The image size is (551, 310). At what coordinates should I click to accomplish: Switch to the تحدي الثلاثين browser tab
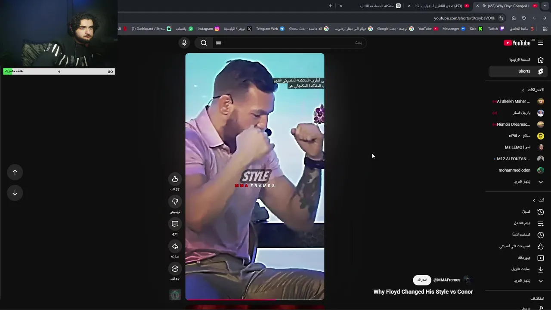[x=439, y=6]
